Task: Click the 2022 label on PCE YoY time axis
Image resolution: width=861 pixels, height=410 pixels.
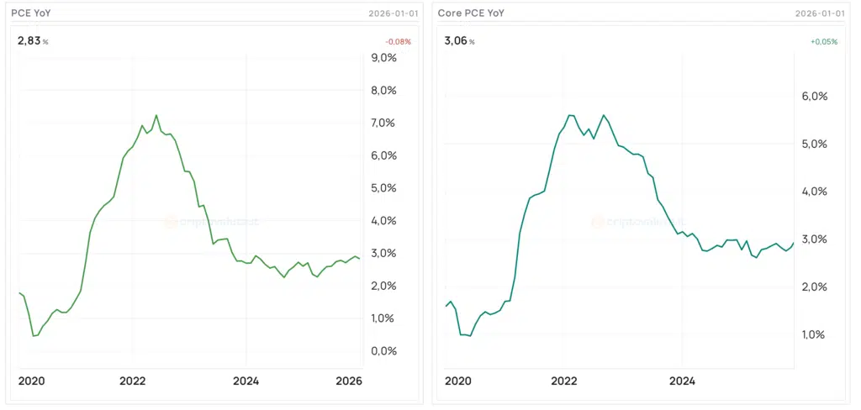Action: [133, 381]
